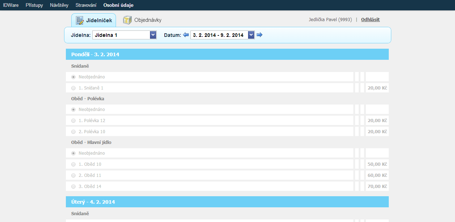Screen dimensions: 455x222
Task: Select the Polévka 10 radio button
Action: (73, 132)
